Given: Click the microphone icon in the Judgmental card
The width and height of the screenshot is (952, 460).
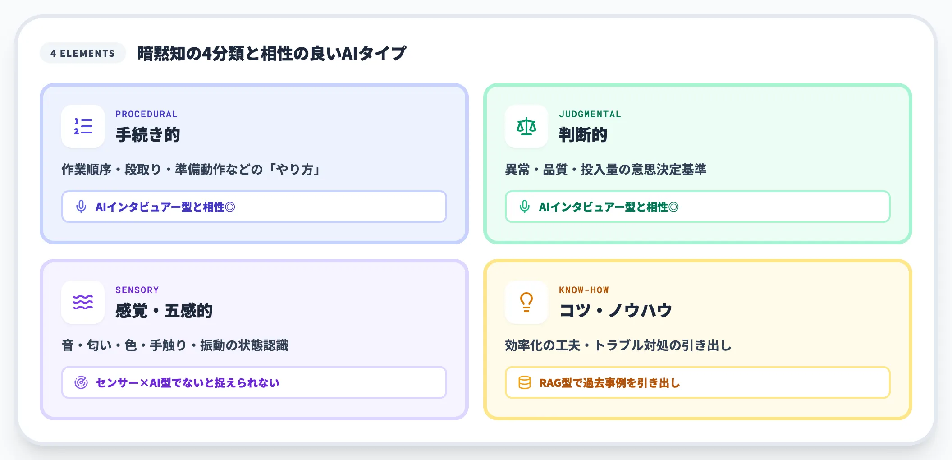Looking at the screenshot, I should [524, 207].
